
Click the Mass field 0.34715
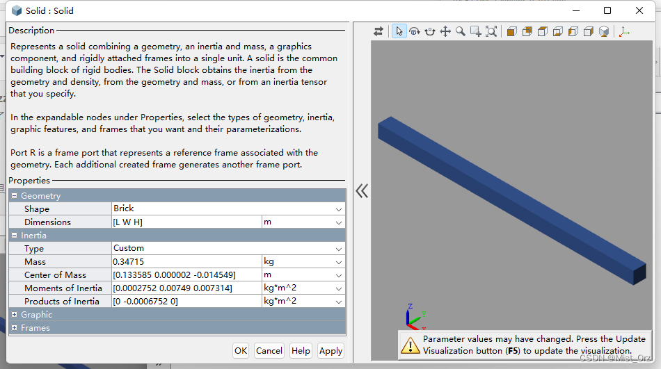186,261
